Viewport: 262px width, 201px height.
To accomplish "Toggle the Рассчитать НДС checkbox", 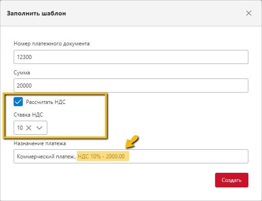I will [x=18, y=102].
